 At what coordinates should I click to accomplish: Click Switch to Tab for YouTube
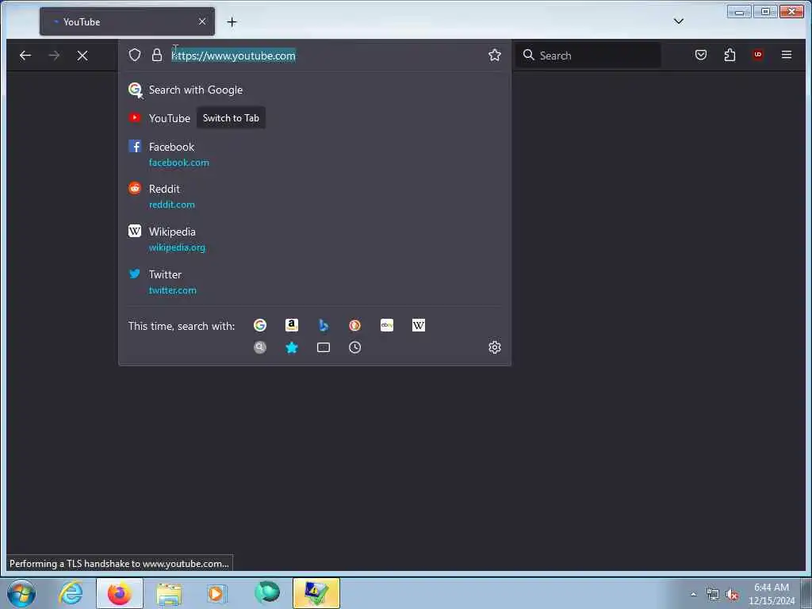click(x=231, y=118)
